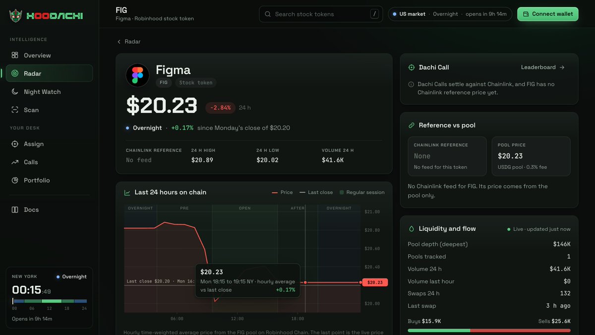Click the info icon in Dachi Call note
Image resolution: width=595 pixels, height=335 pixels.
click(411, 84)
